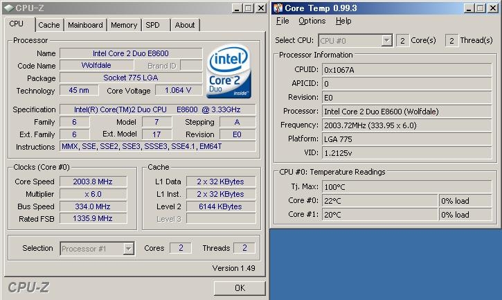
Task: Click the Core #1 temperature 20°C
Action: (379, 215)
